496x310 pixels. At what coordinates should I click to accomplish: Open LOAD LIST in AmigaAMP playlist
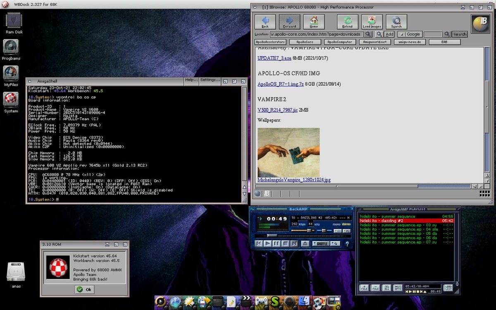coord(448,288)
